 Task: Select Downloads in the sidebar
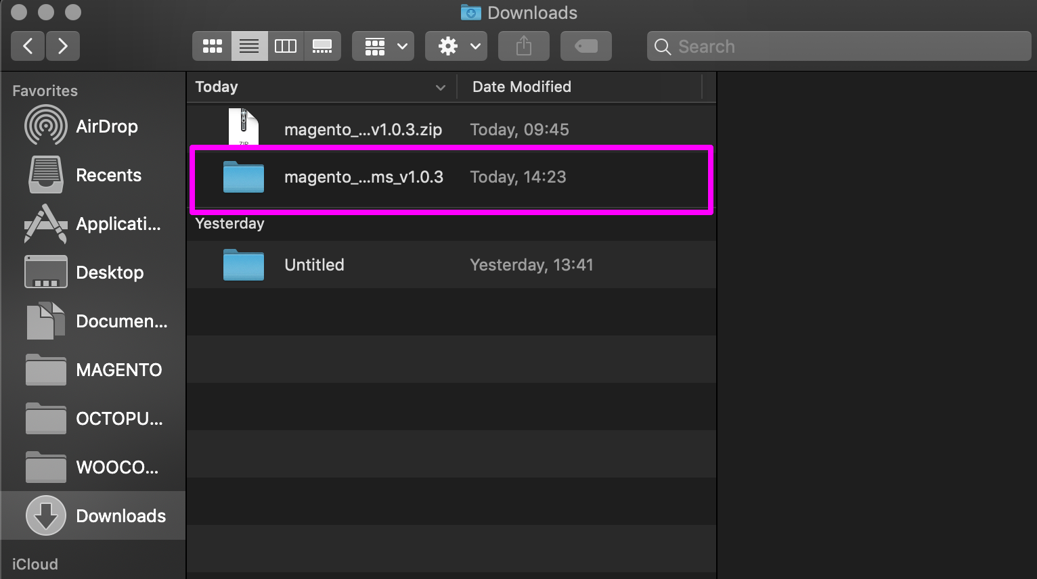(93, 516)
